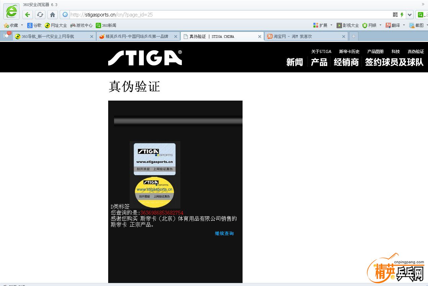The height and width of the screenshot is (286, 428).
Task: Open the 关于STIGA link
Action: click(321, 52)
